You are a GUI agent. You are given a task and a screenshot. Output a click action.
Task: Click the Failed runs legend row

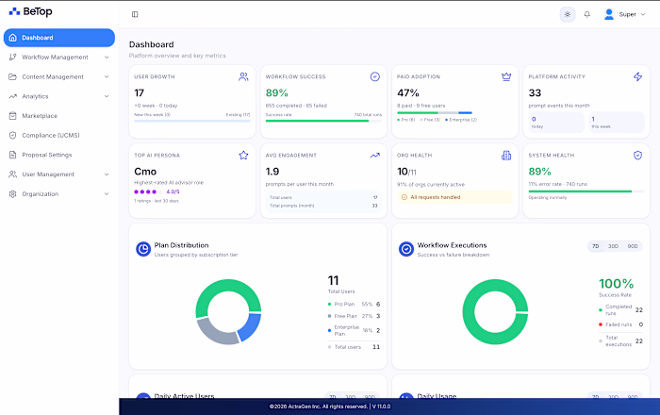click(620, 324)
